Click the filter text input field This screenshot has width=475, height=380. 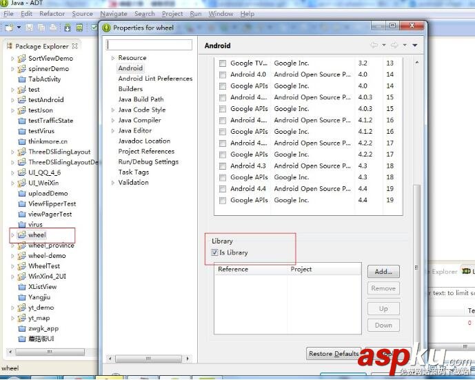pos(149,45)
